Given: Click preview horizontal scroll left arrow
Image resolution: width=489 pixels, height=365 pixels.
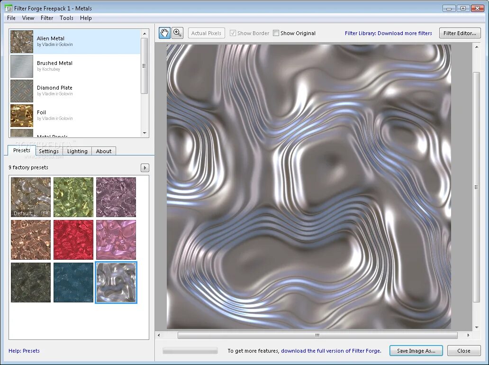Looking at the screenshot, I should [159, 335].
